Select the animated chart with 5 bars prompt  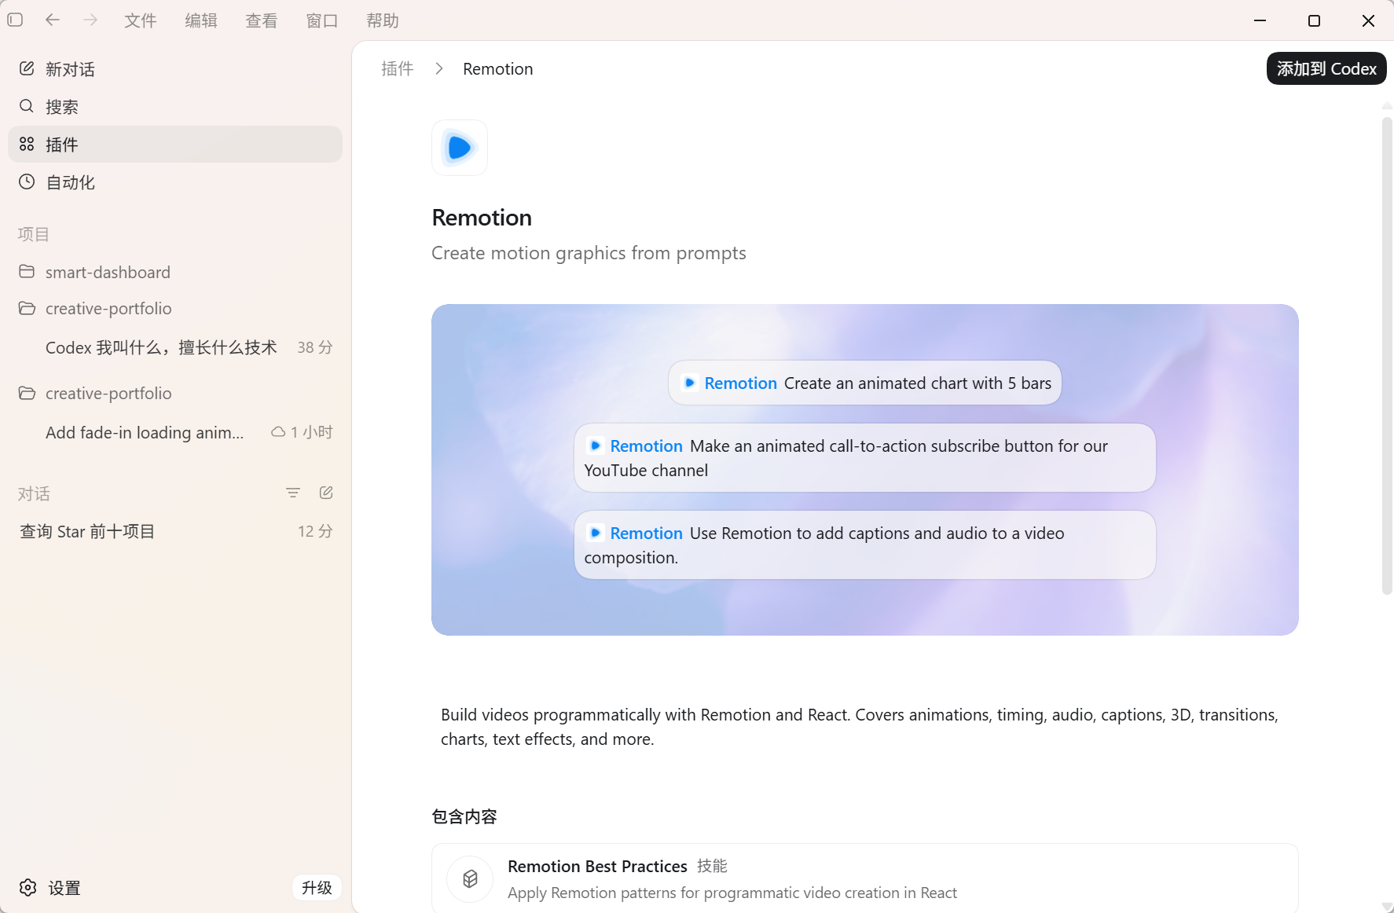point(864,383)
